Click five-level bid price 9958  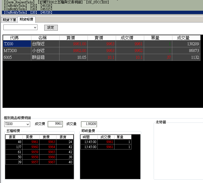(31, 157)
